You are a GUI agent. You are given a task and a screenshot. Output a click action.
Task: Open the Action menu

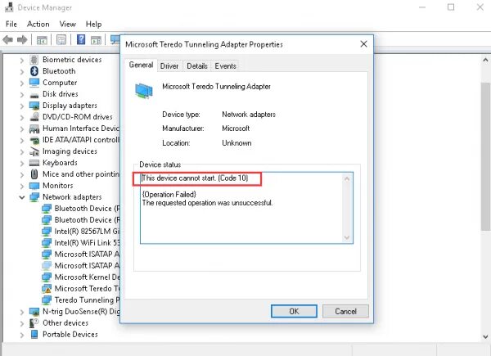(x=38, y=24)
